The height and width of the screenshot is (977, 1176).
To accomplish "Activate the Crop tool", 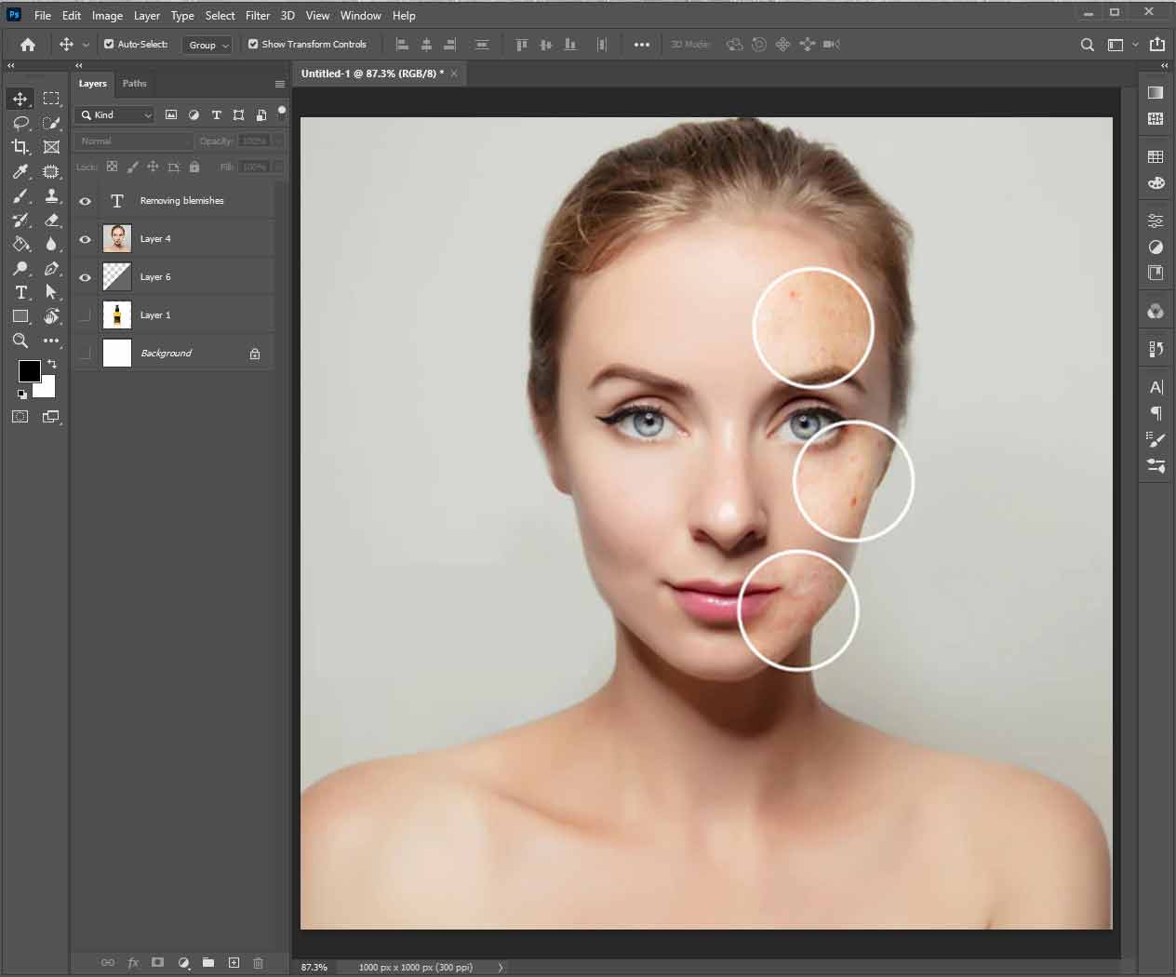I will (20, 147).
